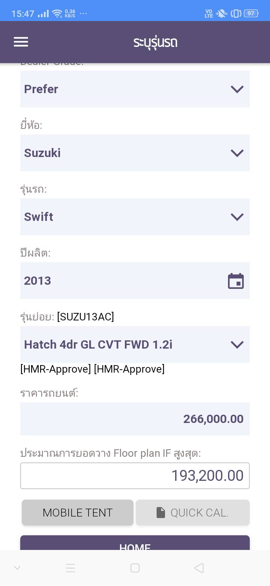Tap the small down chevron in navigation bar
Image resolution: width=270 pixels, height=586 pixels.
pyautogui.click(x=17, y=568)
